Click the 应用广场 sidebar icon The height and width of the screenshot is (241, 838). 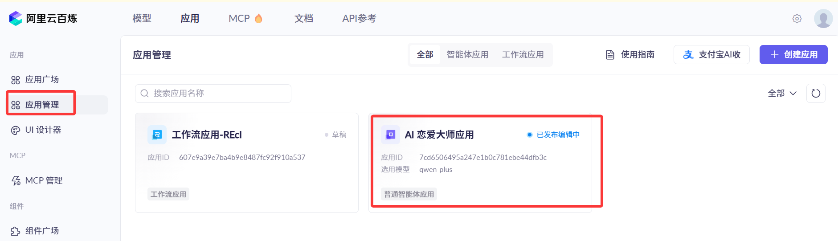(16, 80)
